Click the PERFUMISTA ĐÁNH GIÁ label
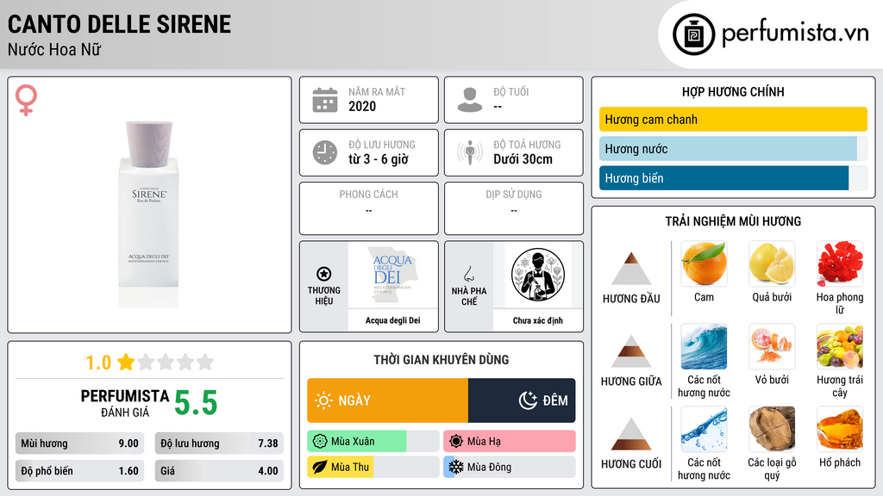The image size is (883, 496). tap(124, 403)
